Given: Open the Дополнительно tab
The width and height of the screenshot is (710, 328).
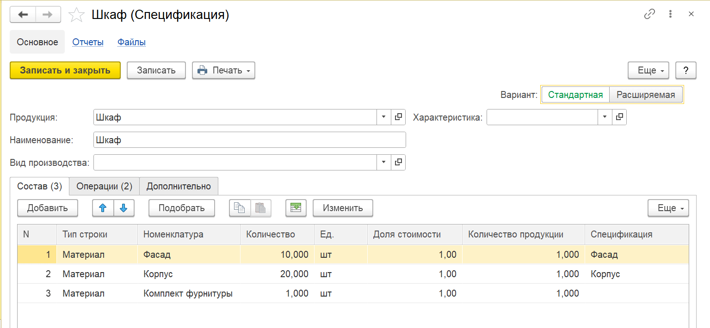Looking at the screenshot, I should click(179, 186).
